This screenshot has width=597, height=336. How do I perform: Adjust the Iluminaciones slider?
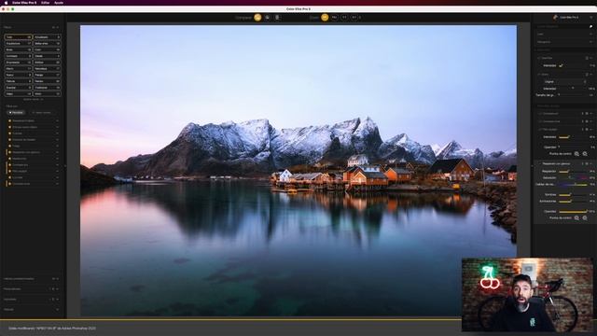[573, 202]
